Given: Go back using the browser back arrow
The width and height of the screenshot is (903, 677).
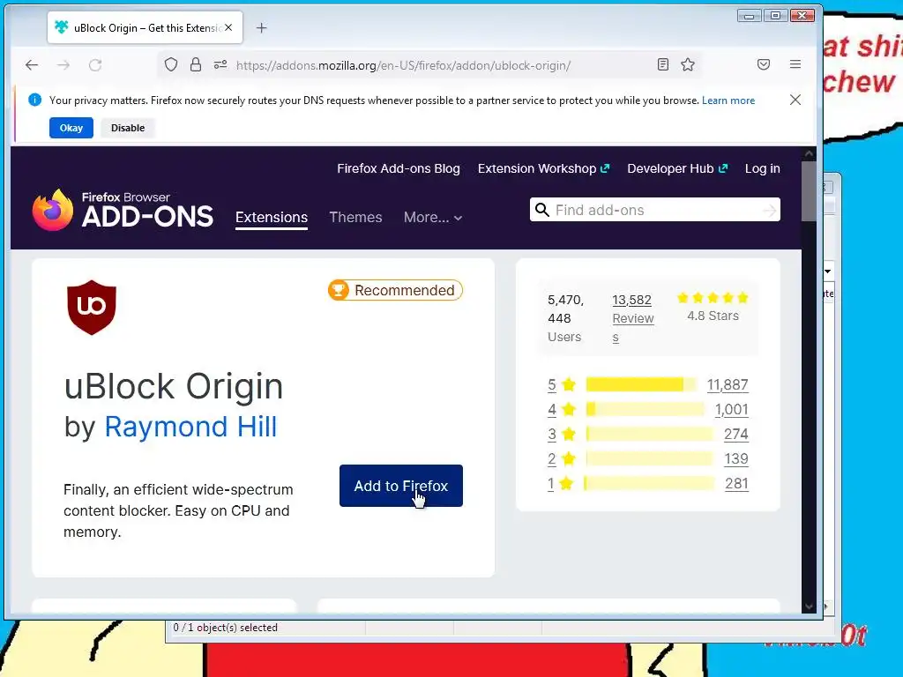Looking at the screenshot, I should [32, 65].
